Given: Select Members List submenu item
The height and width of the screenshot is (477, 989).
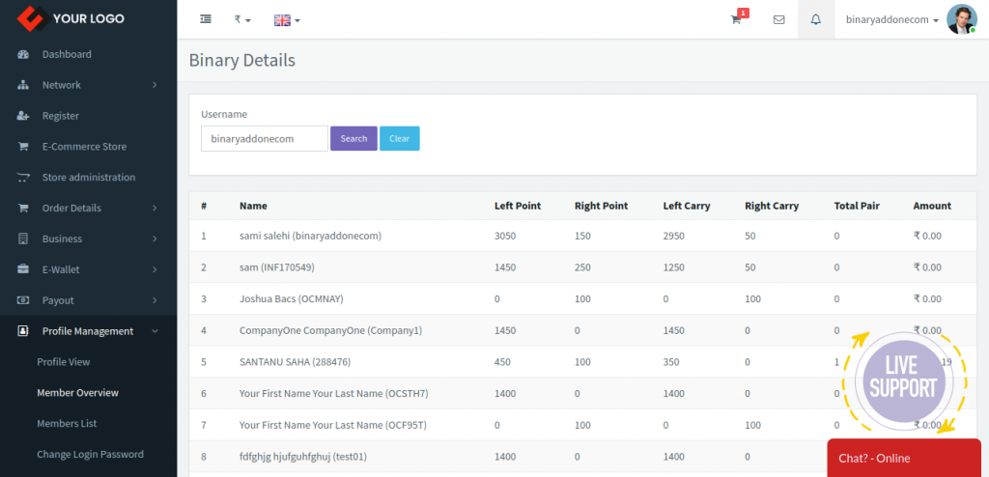Looking at the screenshot, I should tap(67, 423).
